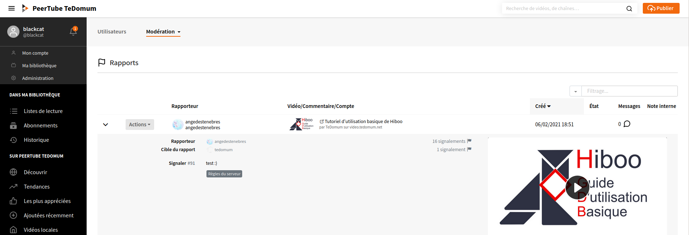The image size is (689, 235).
Task: Open Administration in sidebar
Action: [38, 78]
